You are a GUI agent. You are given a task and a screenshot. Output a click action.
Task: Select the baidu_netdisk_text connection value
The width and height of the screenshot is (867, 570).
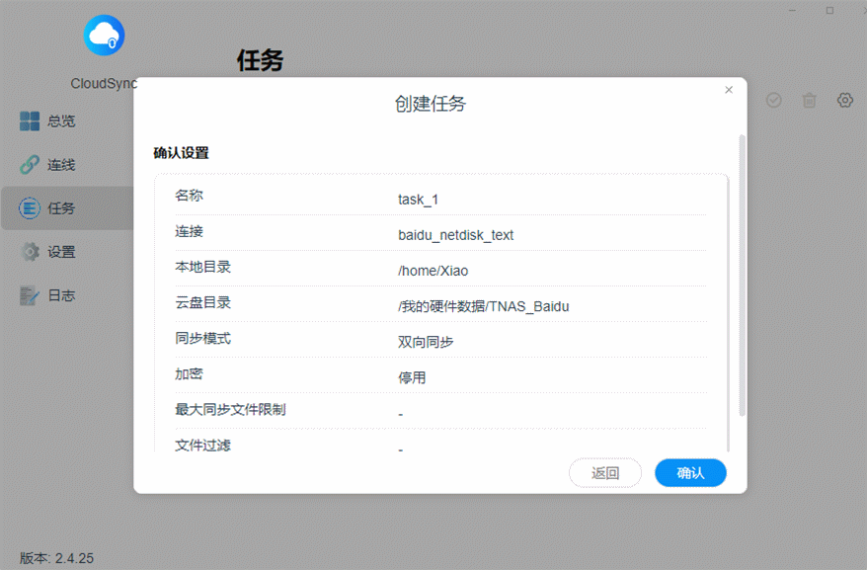click(455, 235)
